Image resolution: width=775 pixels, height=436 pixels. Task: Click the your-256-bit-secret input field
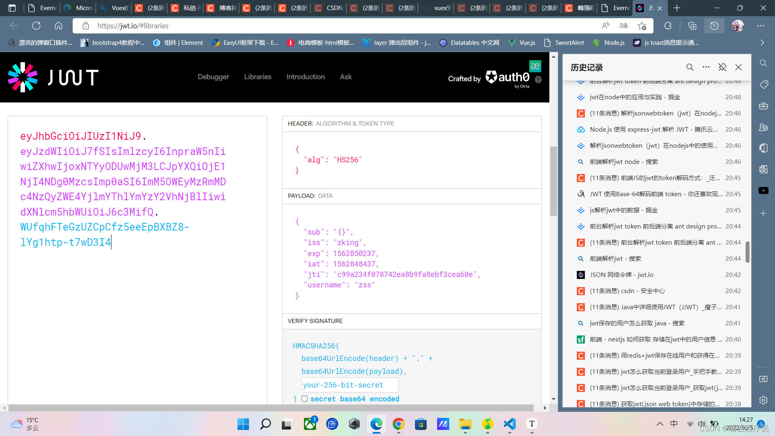click(x=350, y=385)
